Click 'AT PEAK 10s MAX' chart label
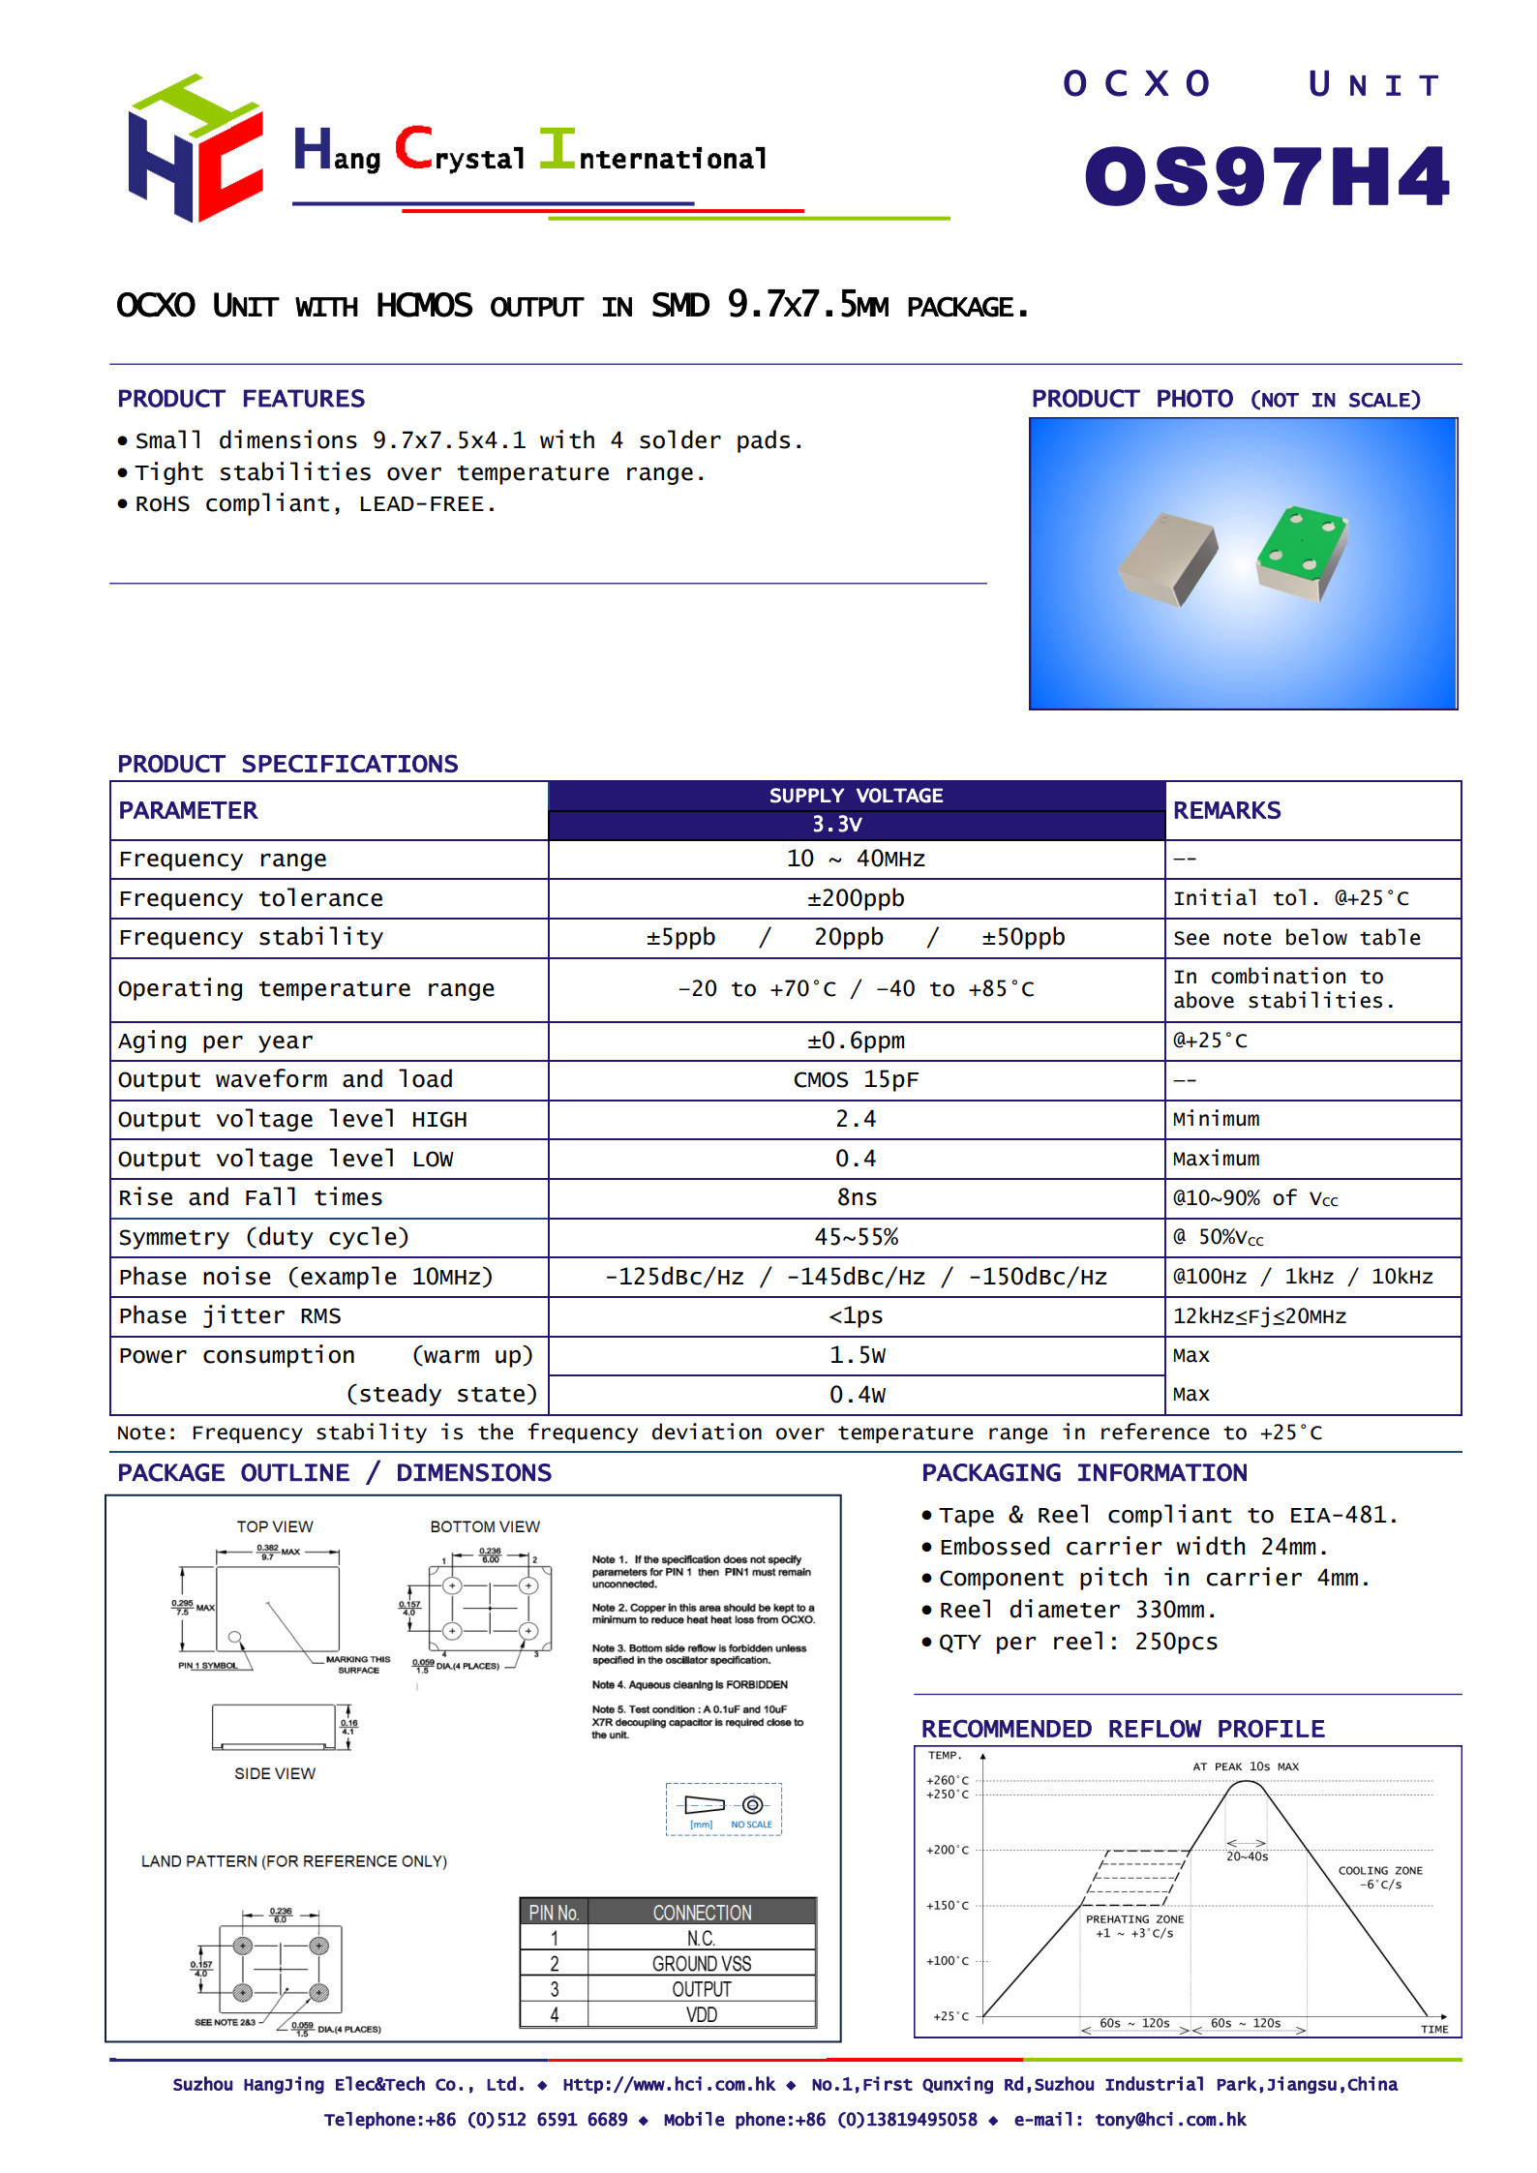Image resolution: width=1537 pixels, height=2173 pixels. 1246,1766
